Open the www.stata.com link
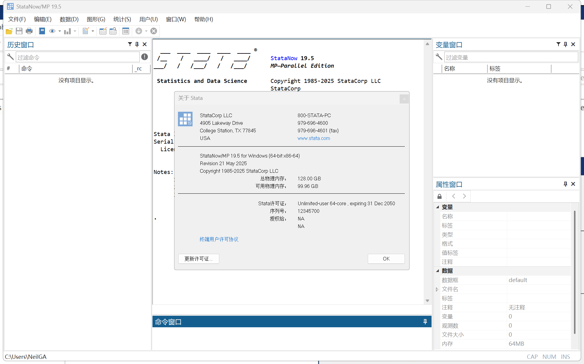584x364 pixels. pyautogui.click(x=314, y=138)
